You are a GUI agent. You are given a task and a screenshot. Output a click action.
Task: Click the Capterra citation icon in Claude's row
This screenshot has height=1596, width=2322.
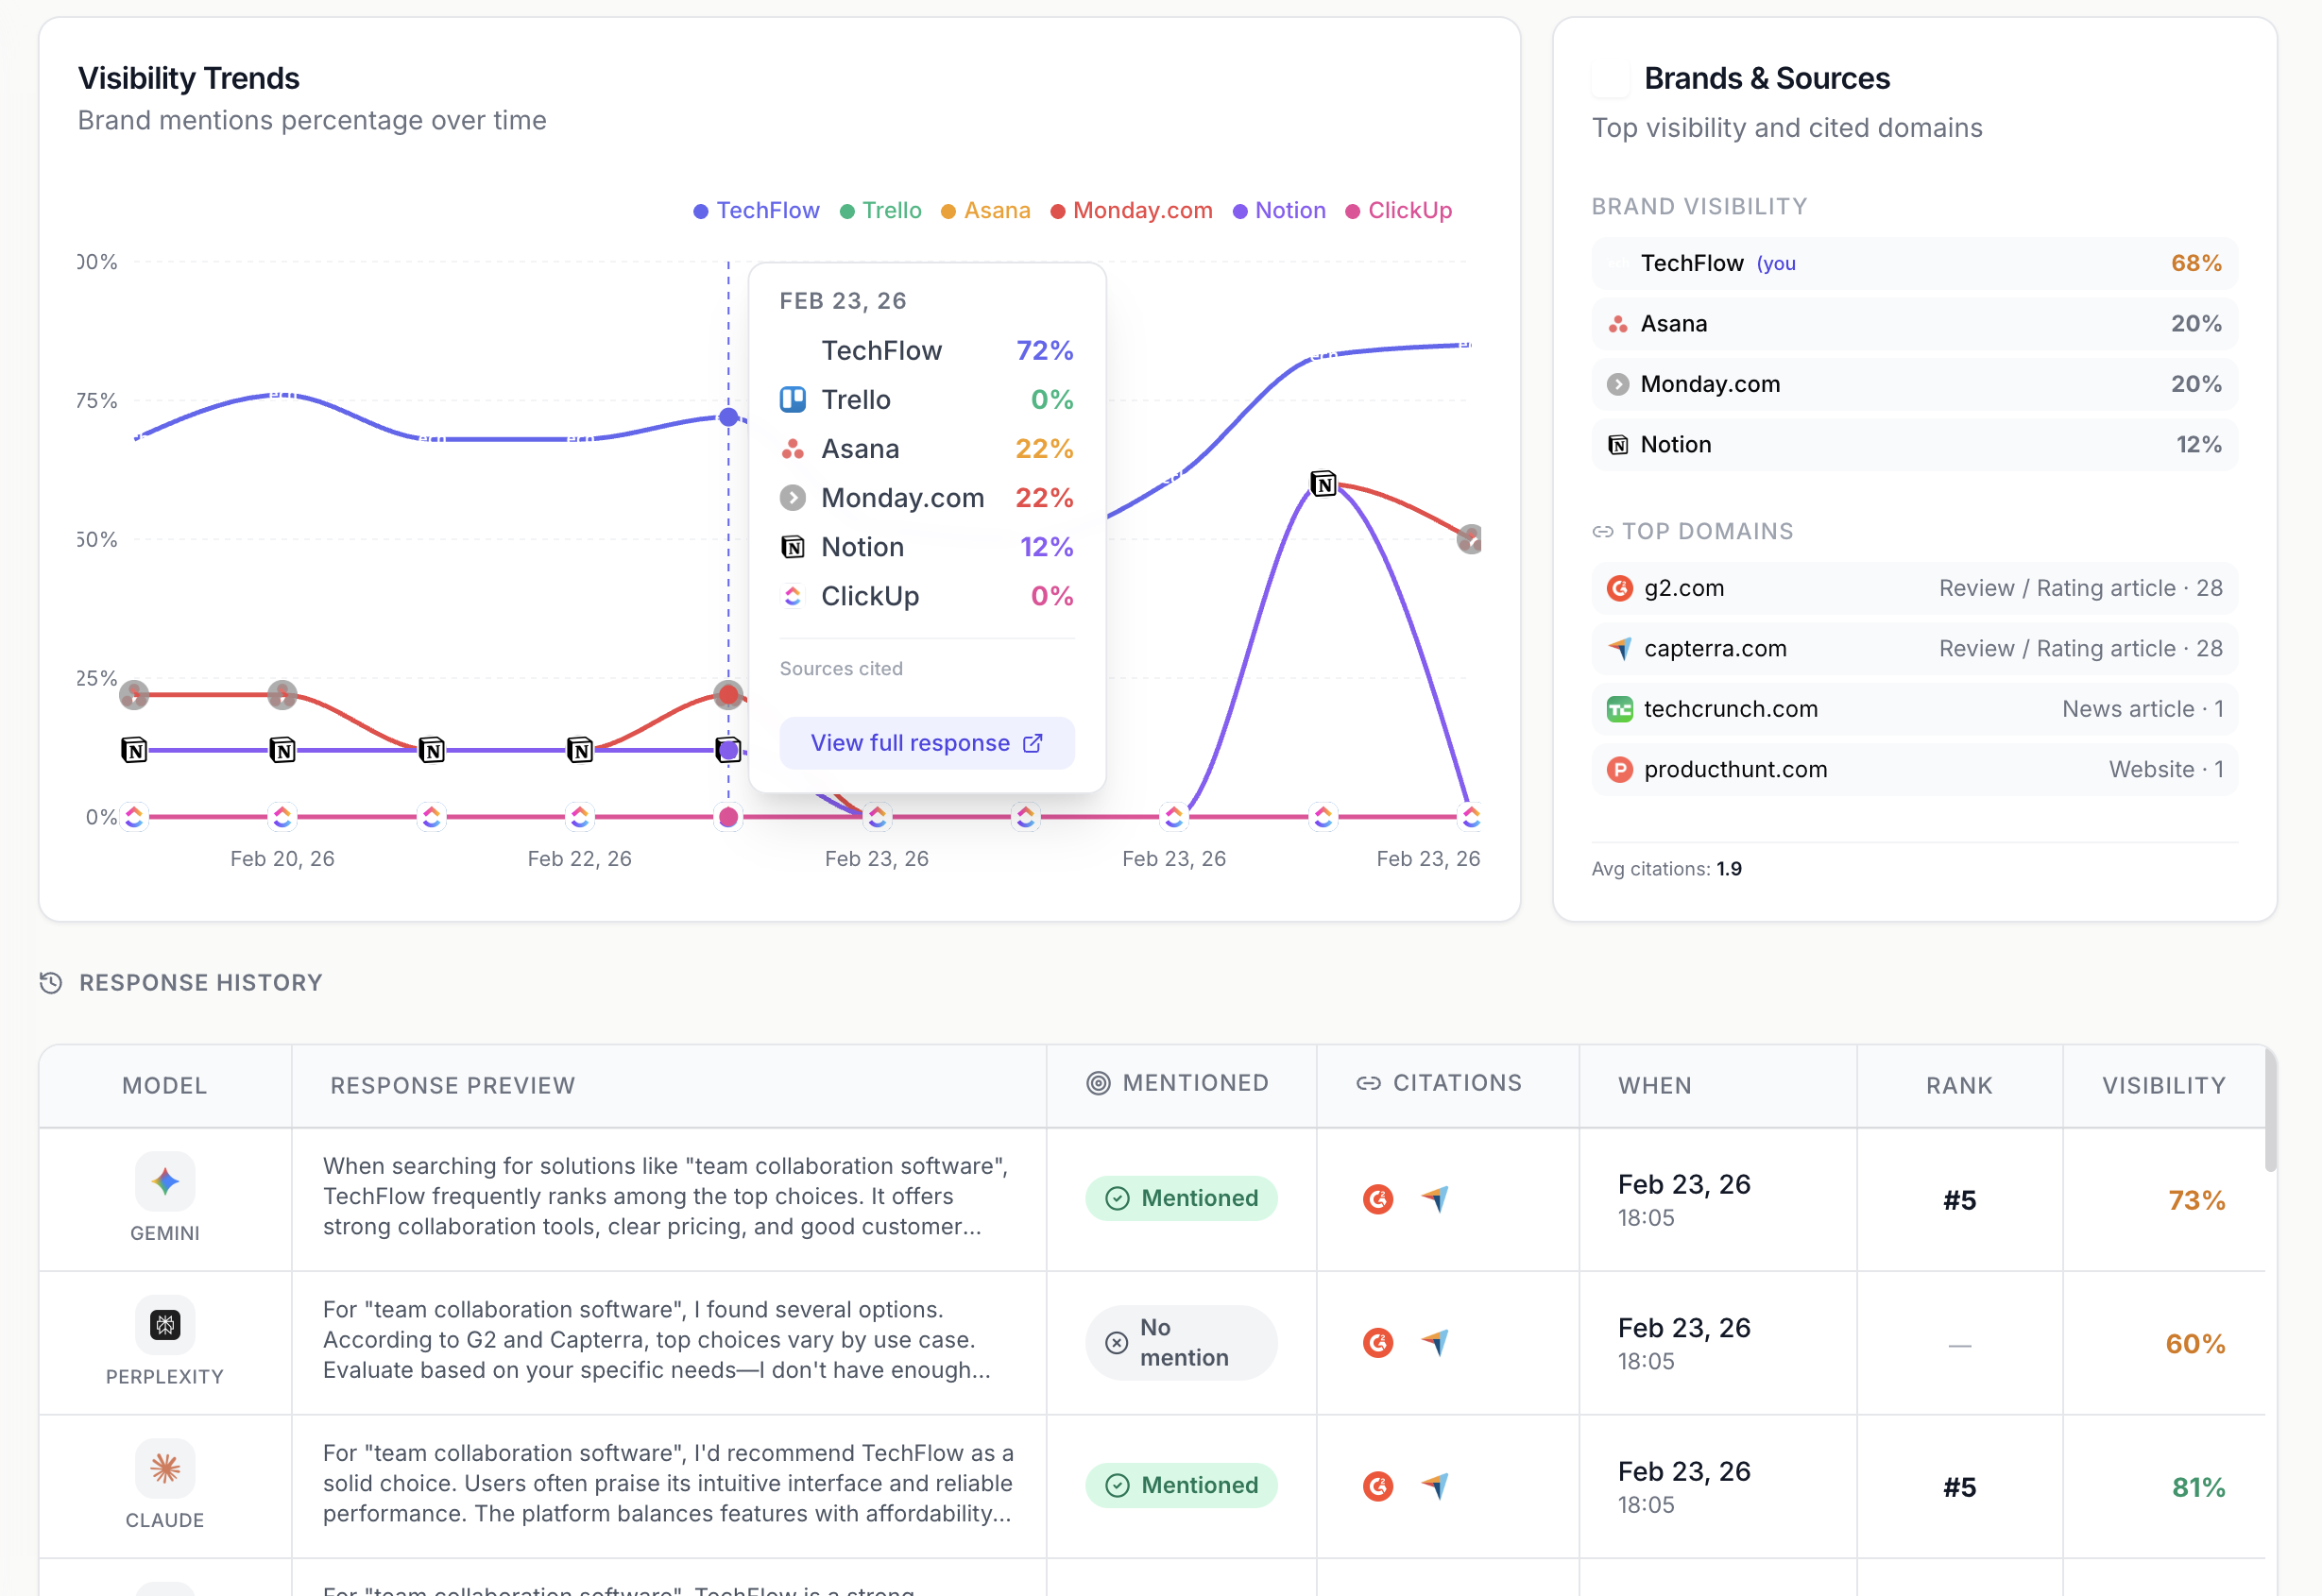pos(1437,1485)
